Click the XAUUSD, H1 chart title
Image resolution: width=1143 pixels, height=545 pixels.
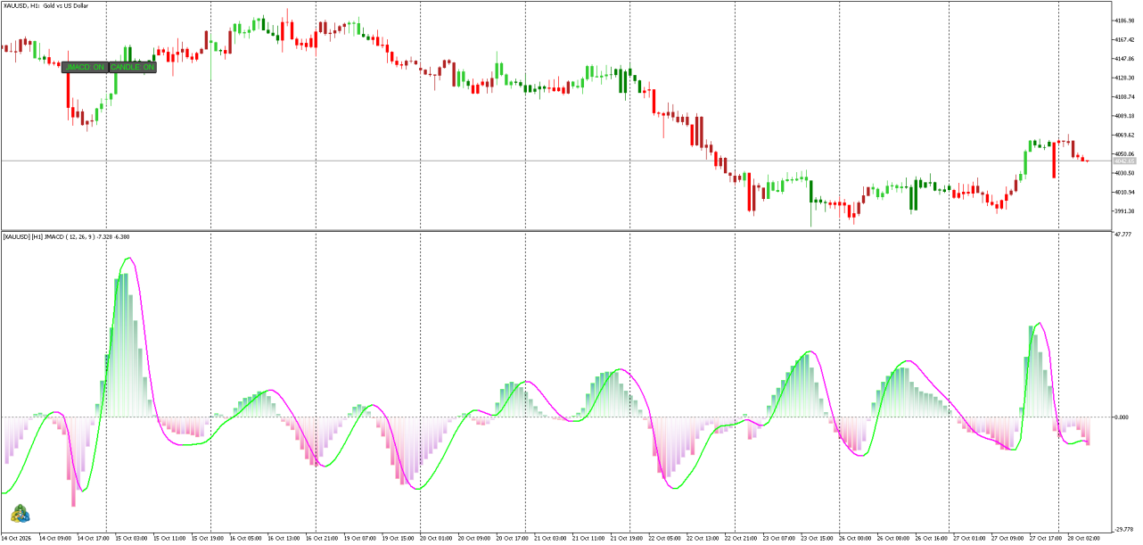pos(46,6)
